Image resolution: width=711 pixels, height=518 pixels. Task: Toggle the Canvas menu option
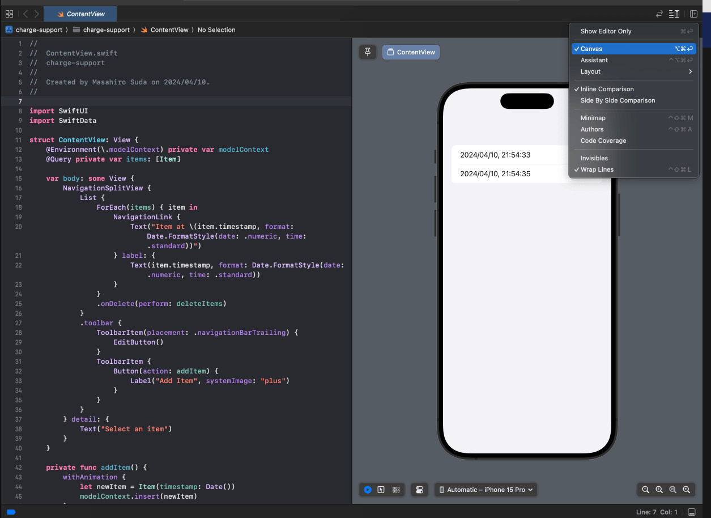(x=634, y=49)
